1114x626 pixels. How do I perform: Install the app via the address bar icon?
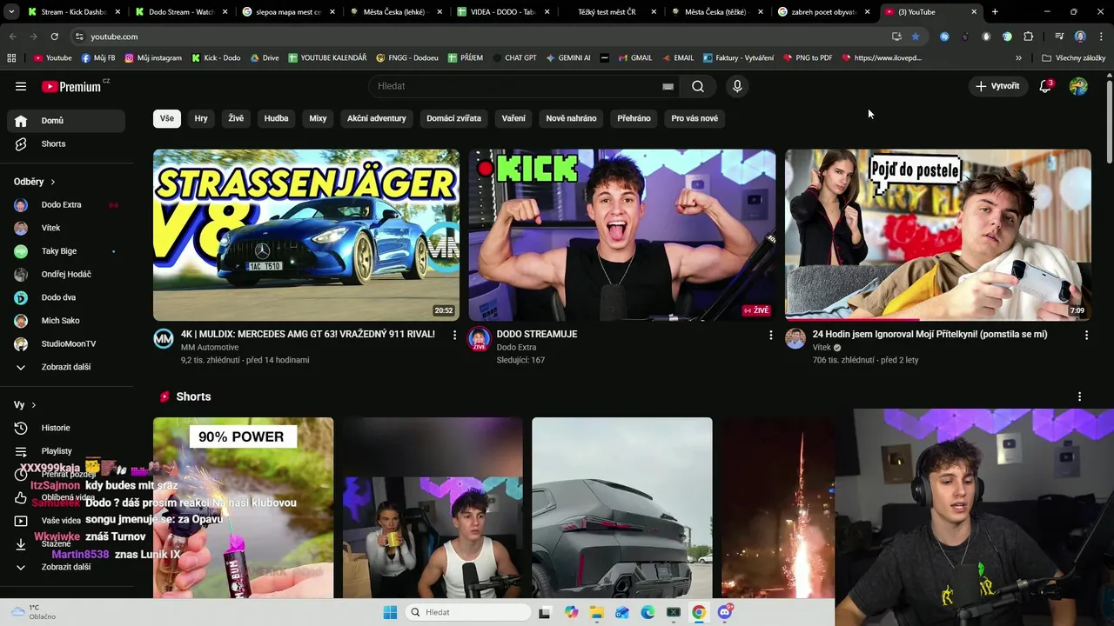pos(896,37)
